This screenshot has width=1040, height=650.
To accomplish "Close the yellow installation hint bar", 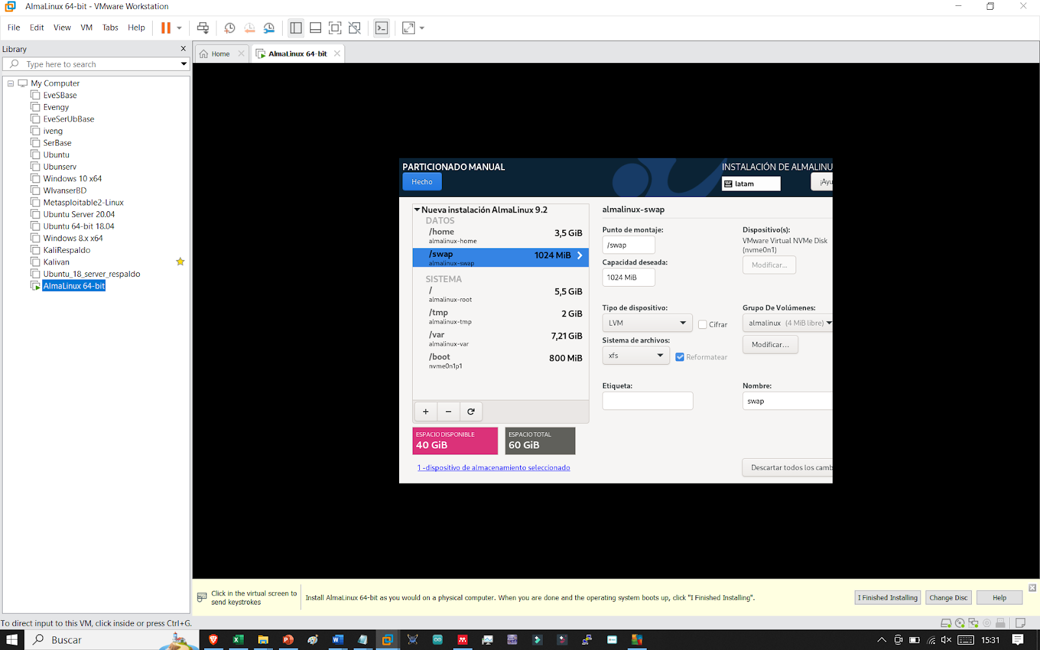I will [1032, 588].
